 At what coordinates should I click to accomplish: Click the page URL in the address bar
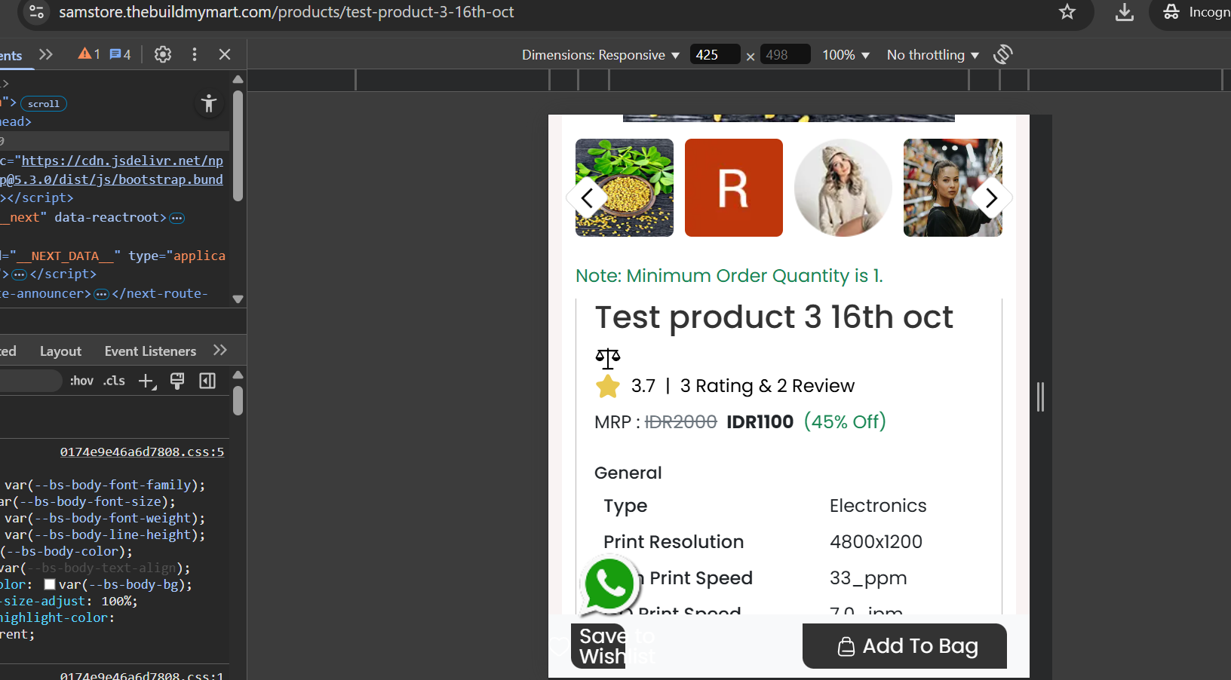click(287, 12)
